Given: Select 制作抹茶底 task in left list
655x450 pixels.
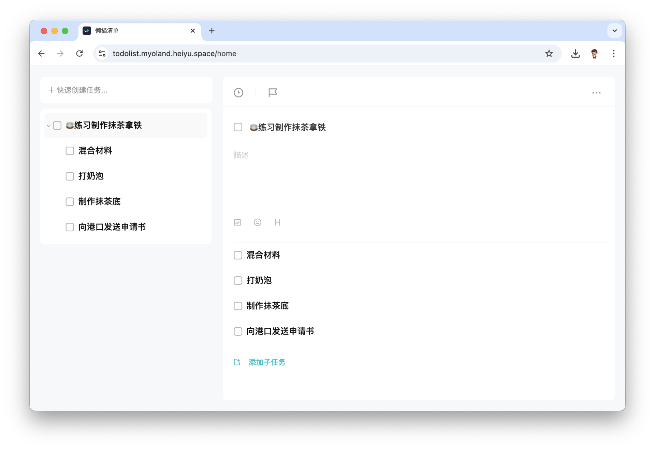Looking at the screenshot, I should (x=99, y=202).
